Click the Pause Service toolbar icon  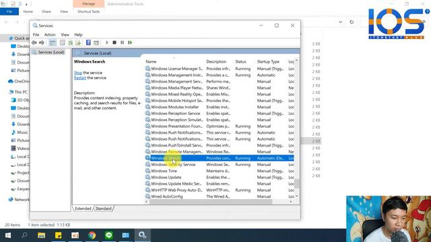122,42
